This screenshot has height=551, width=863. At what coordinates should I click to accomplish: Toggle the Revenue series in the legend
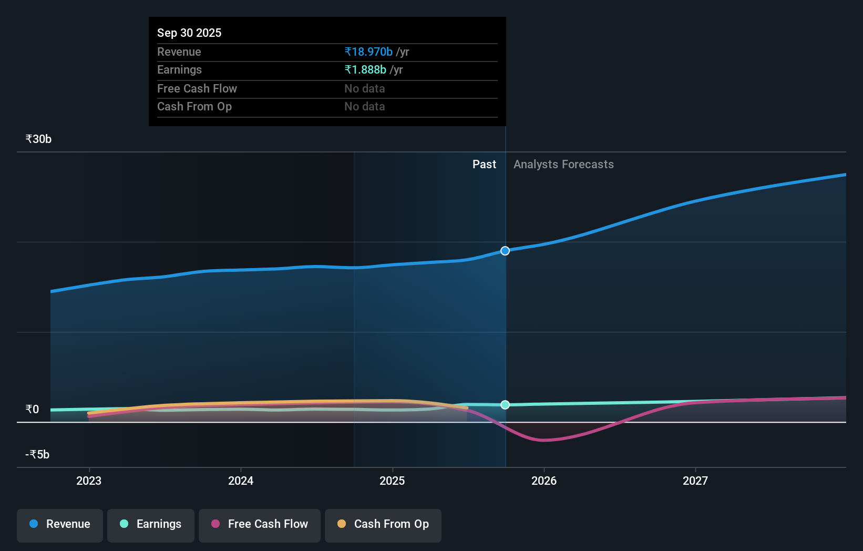coord(60,525)
